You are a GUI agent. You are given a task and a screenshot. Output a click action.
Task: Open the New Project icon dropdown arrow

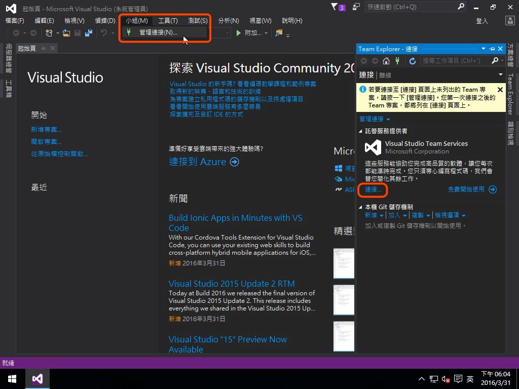[57, 33]
